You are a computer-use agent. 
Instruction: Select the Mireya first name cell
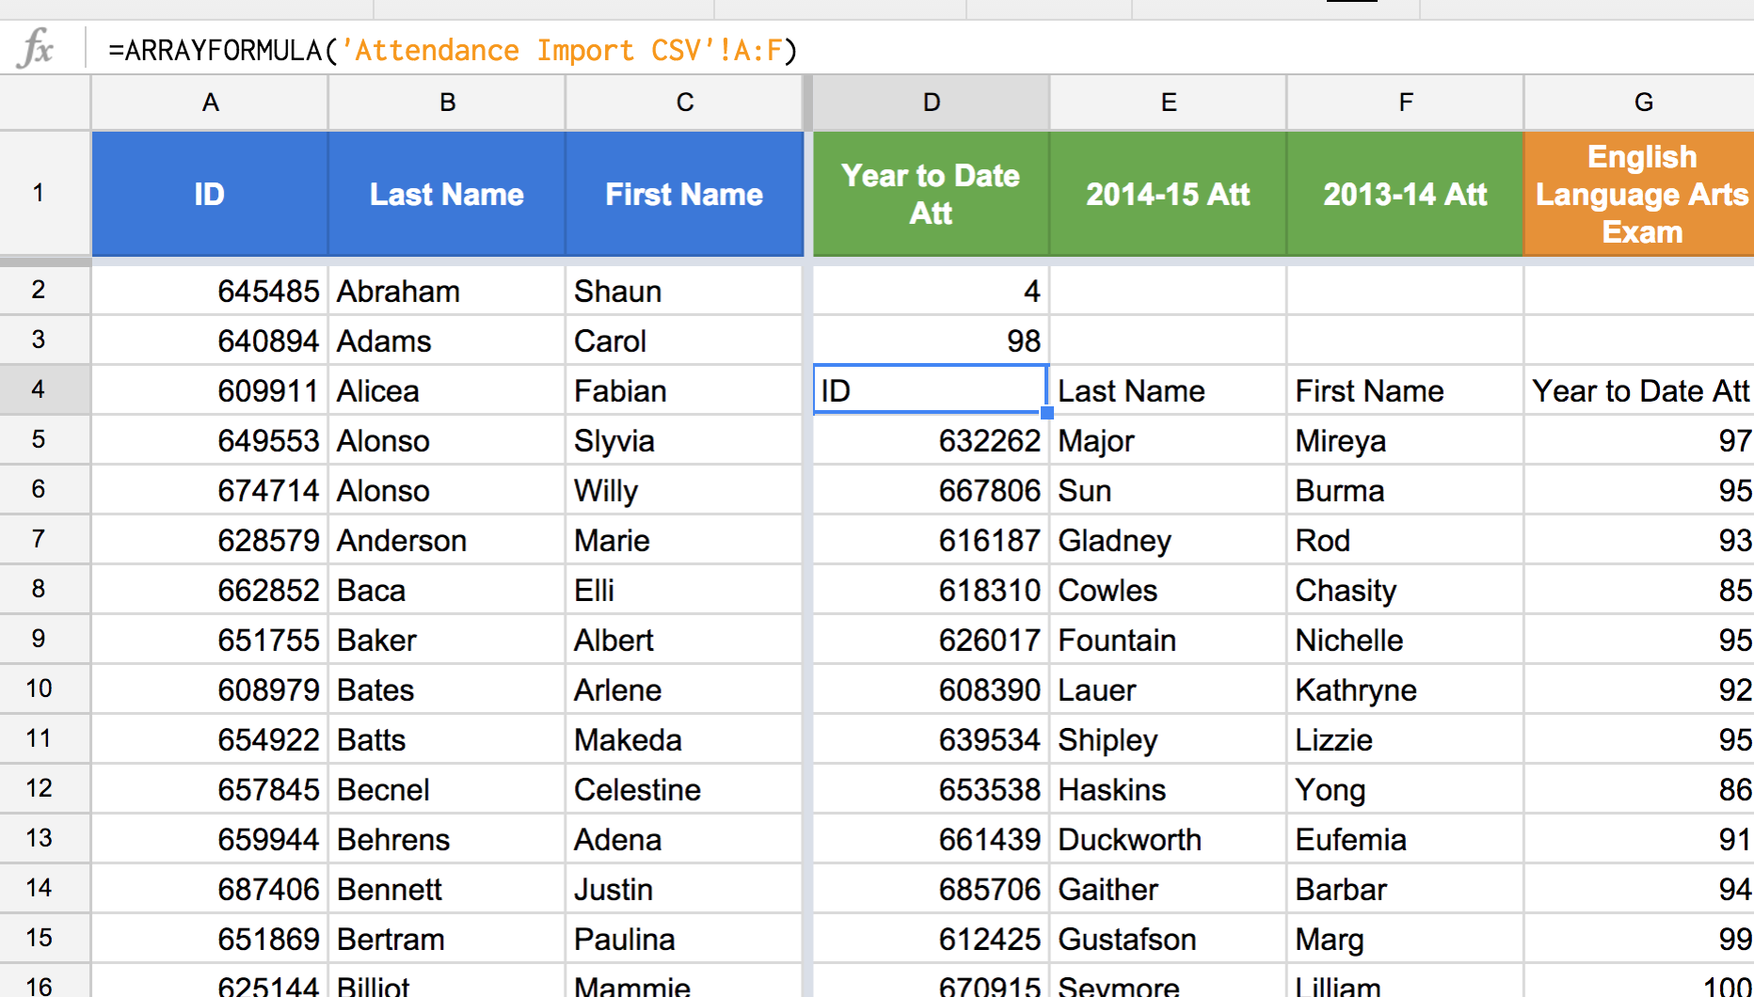(1405, 440)
